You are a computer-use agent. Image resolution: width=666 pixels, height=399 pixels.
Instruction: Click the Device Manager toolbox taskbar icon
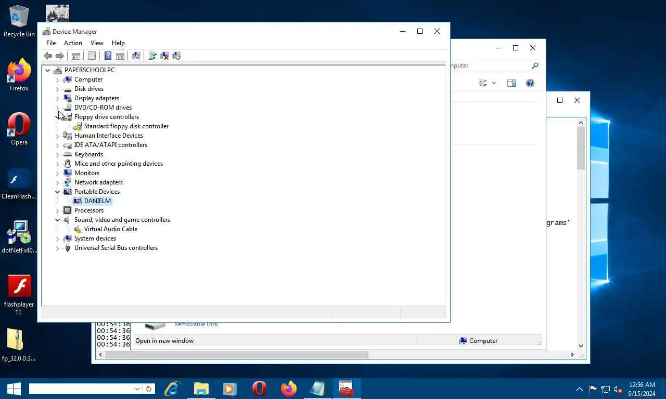click(346, 389)
